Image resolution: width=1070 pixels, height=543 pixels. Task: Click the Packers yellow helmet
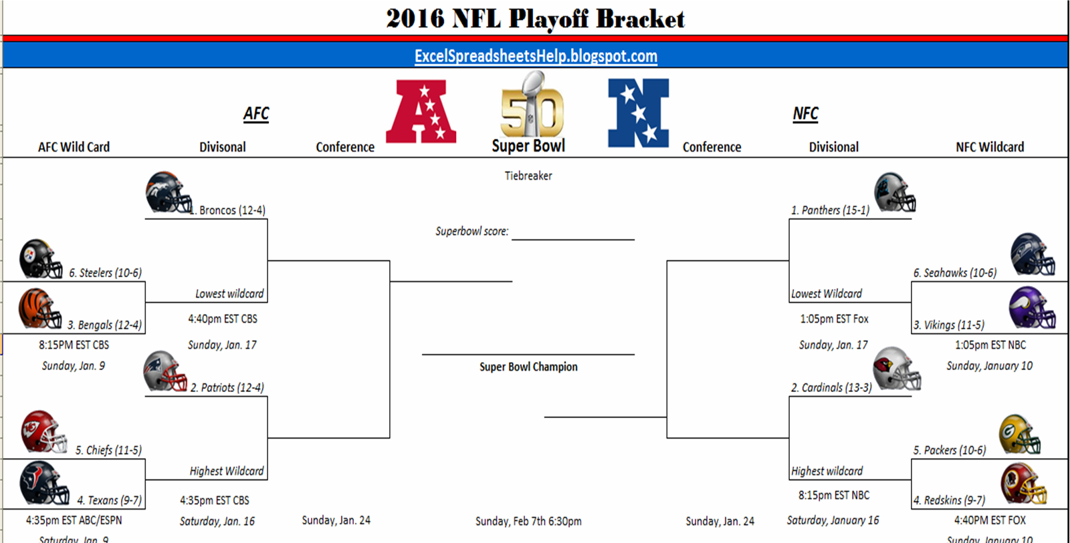[x=1020, y=434]
